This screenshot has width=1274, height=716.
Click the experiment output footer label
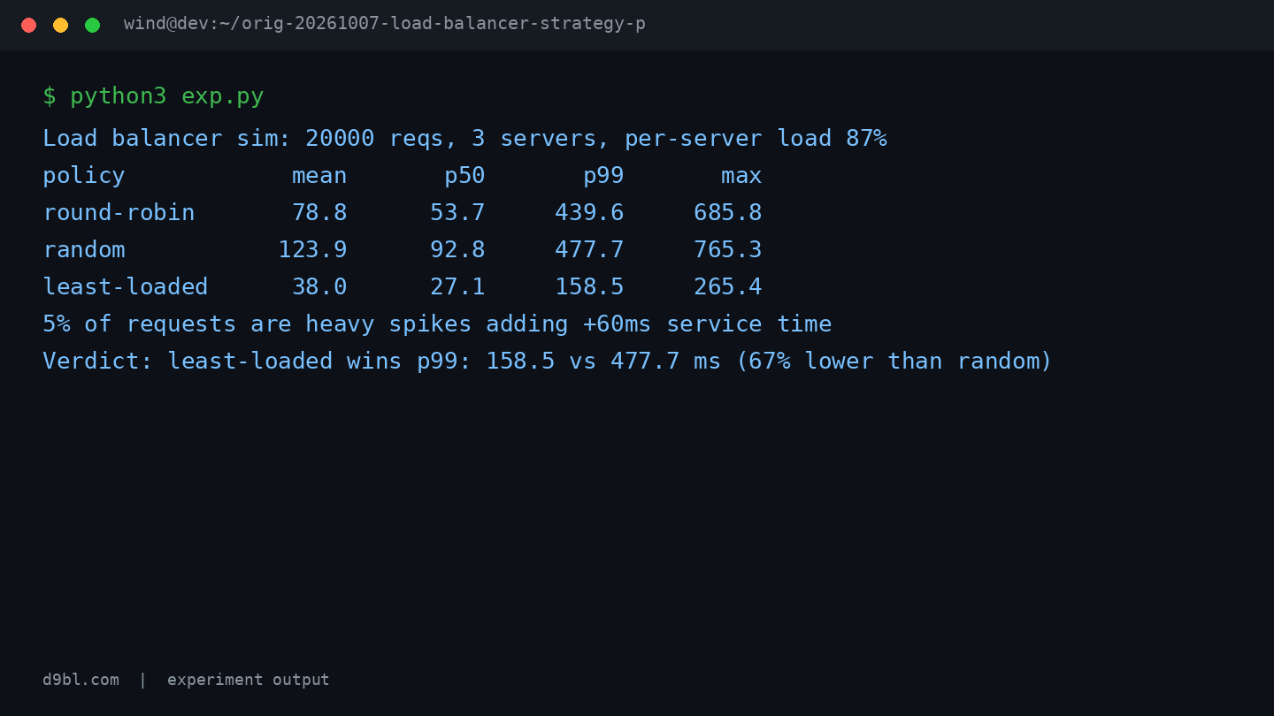tap(248, 680)
